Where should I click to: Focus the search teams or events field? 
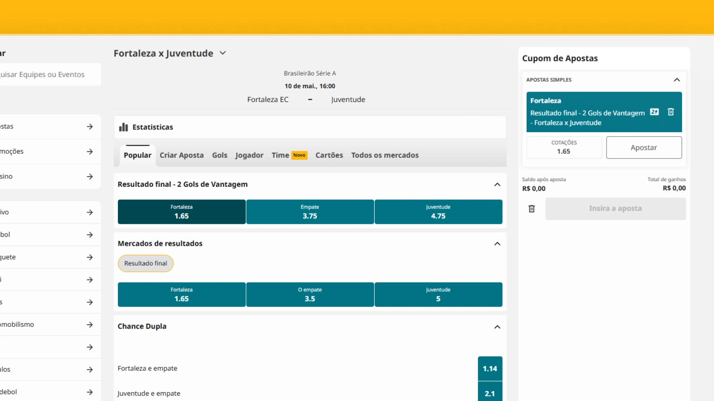click(50, 75)
